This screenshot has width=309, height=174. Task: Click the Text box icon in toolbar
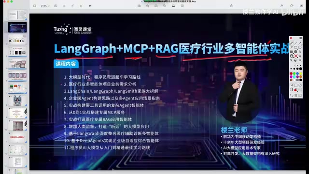(x=156, y=6)
